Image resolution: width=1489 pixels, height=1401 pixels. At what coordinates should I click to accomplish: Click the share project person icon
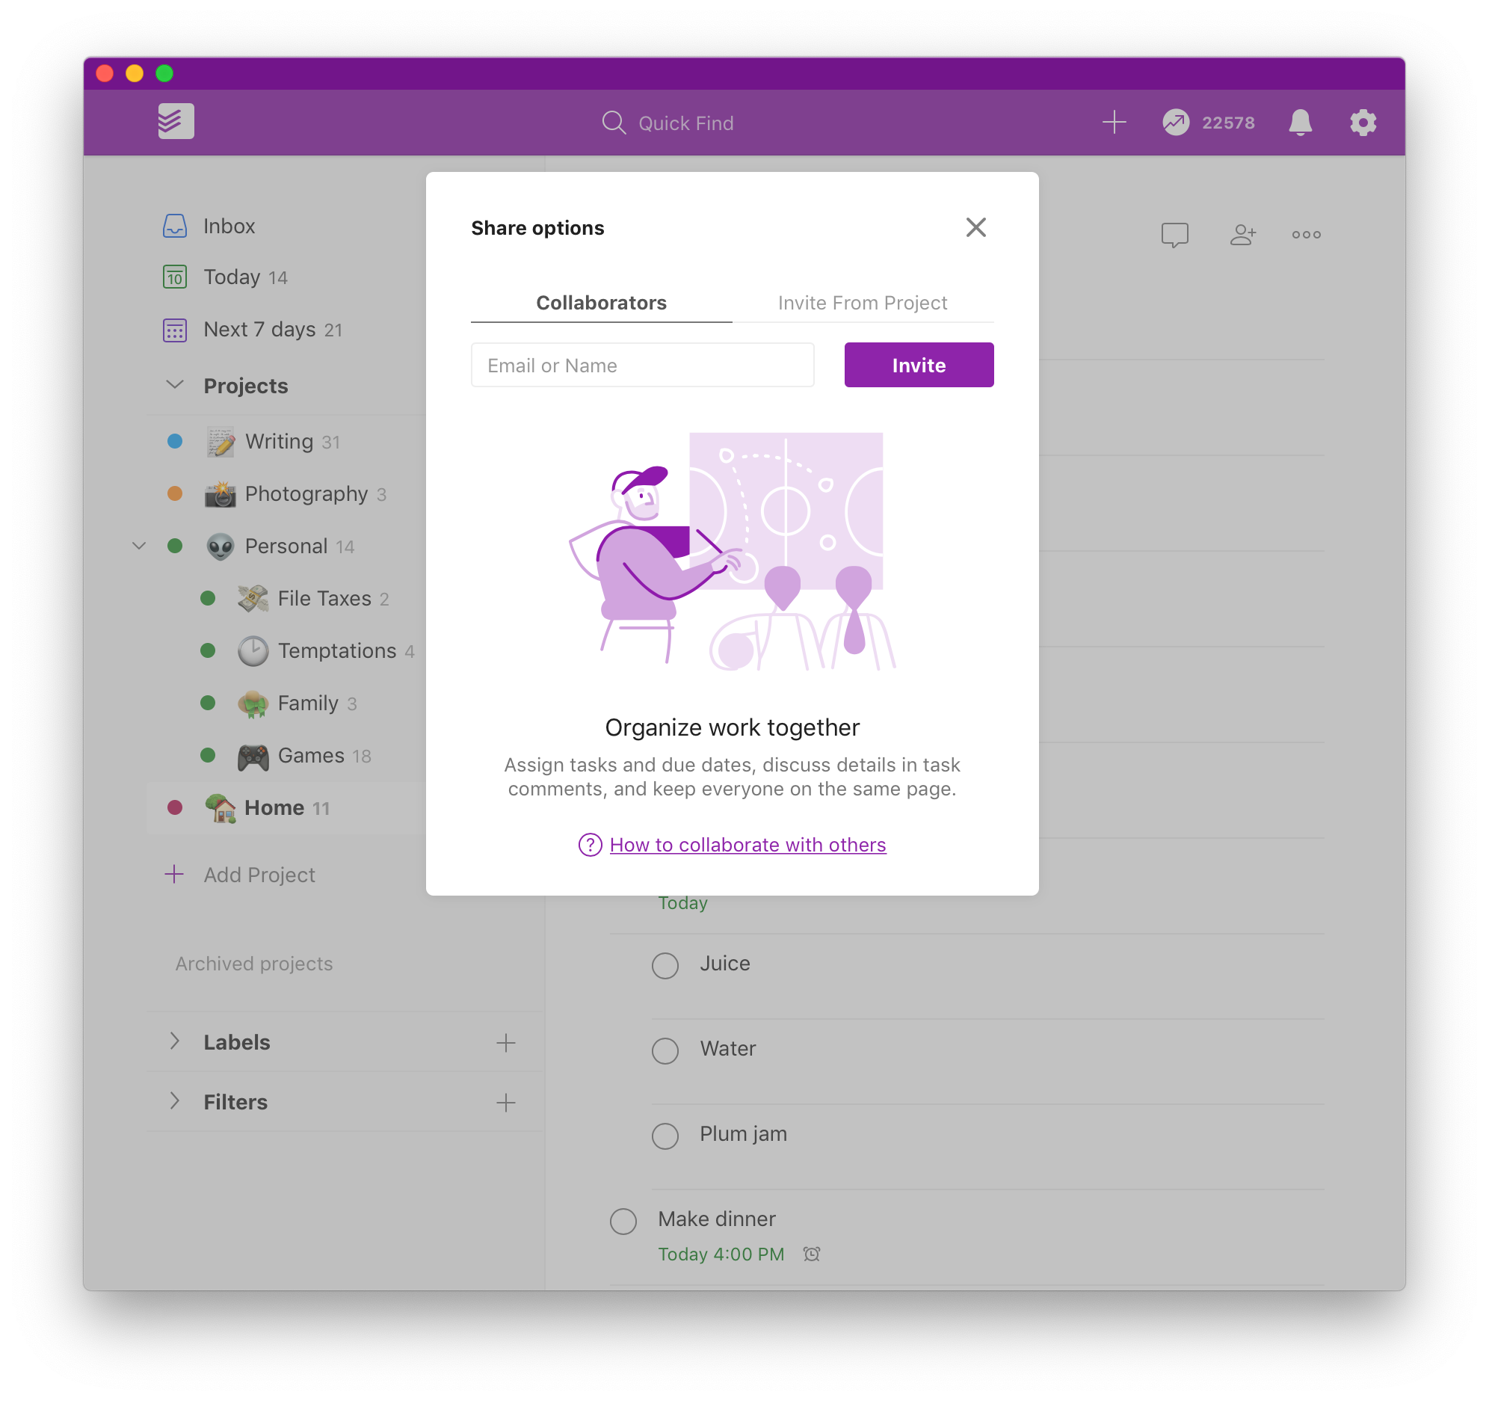point(1242,235)
